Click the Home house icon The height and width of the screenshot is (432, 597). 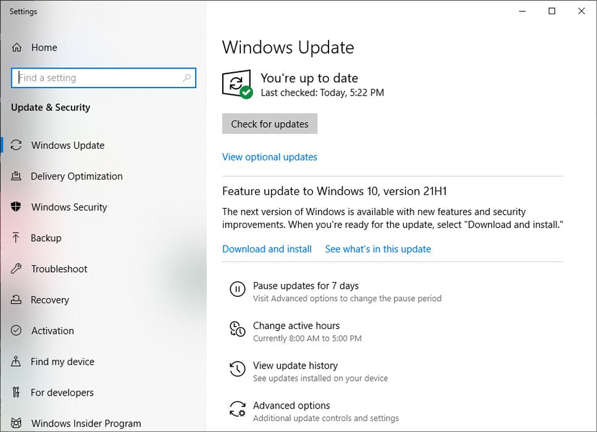click(x=17, y=48)
